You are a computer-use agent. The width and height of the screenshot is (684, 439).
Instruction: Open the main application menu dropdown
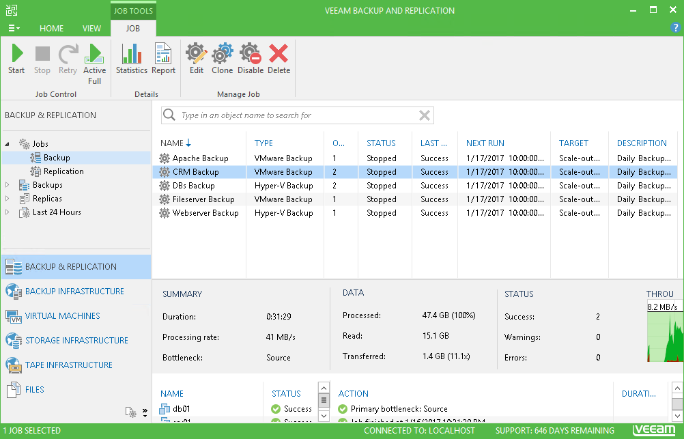tap(14, 28)
